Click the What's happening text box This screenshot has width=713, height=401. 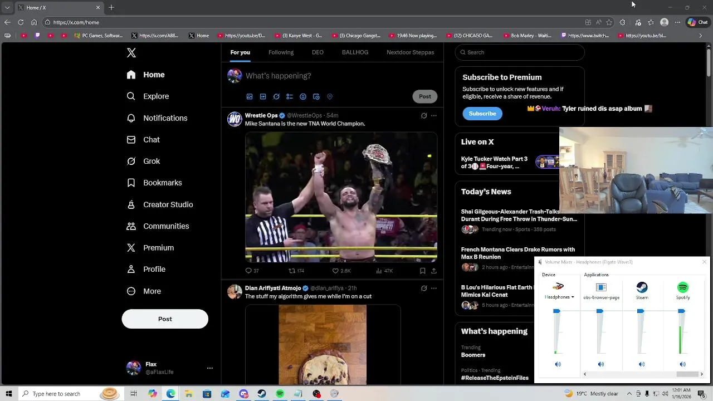pyautogui.click(x=341, y=76)
